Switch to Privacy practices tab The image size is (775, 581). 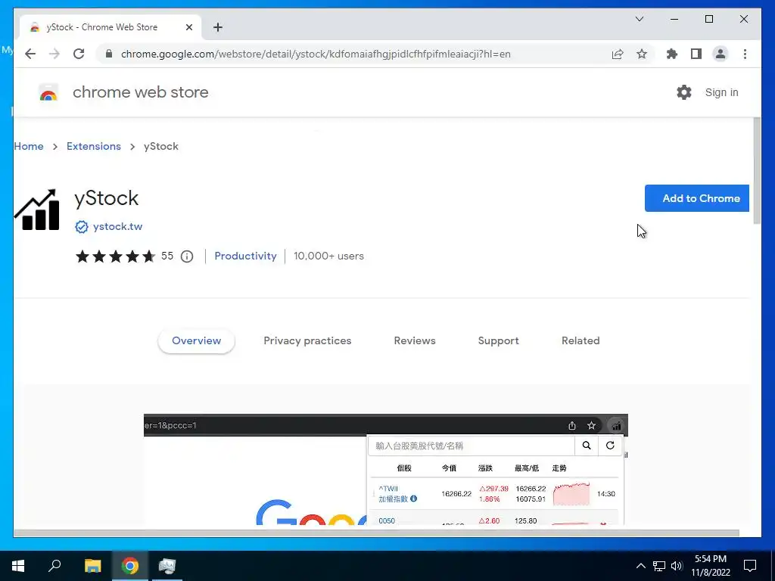pos(307,341)
